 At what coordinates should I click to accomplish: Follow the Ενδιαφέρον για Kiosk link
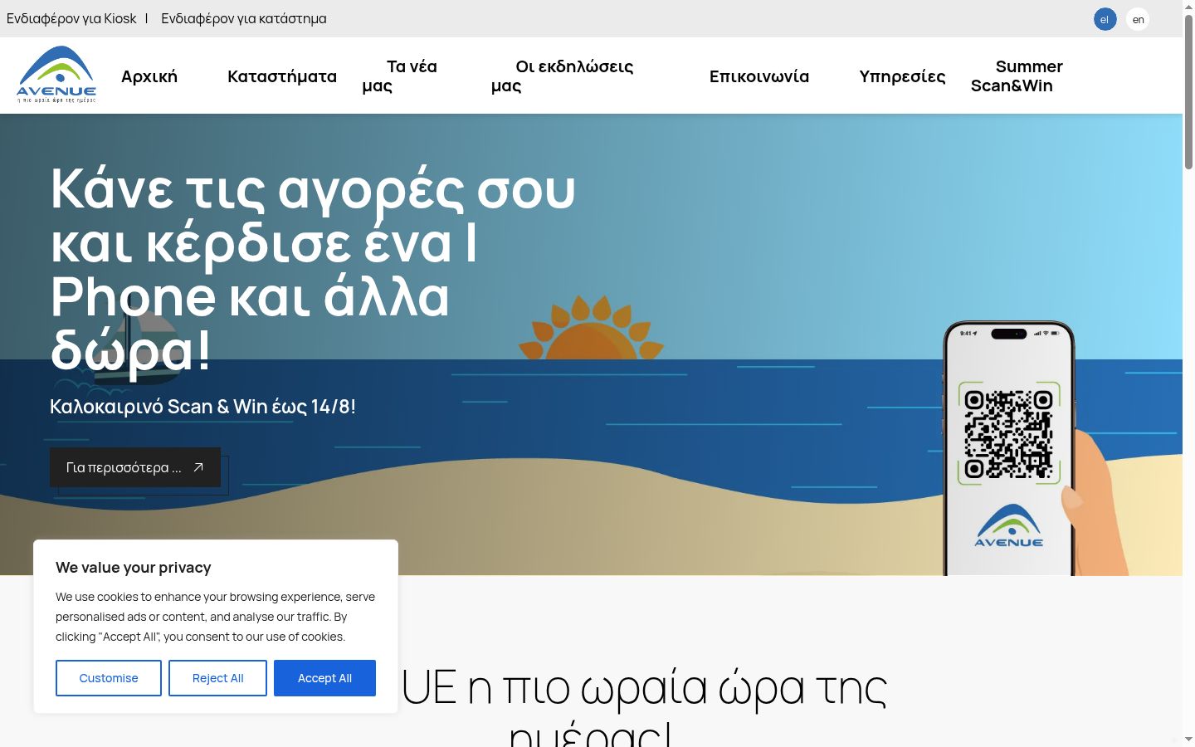(x=71, y=18)
